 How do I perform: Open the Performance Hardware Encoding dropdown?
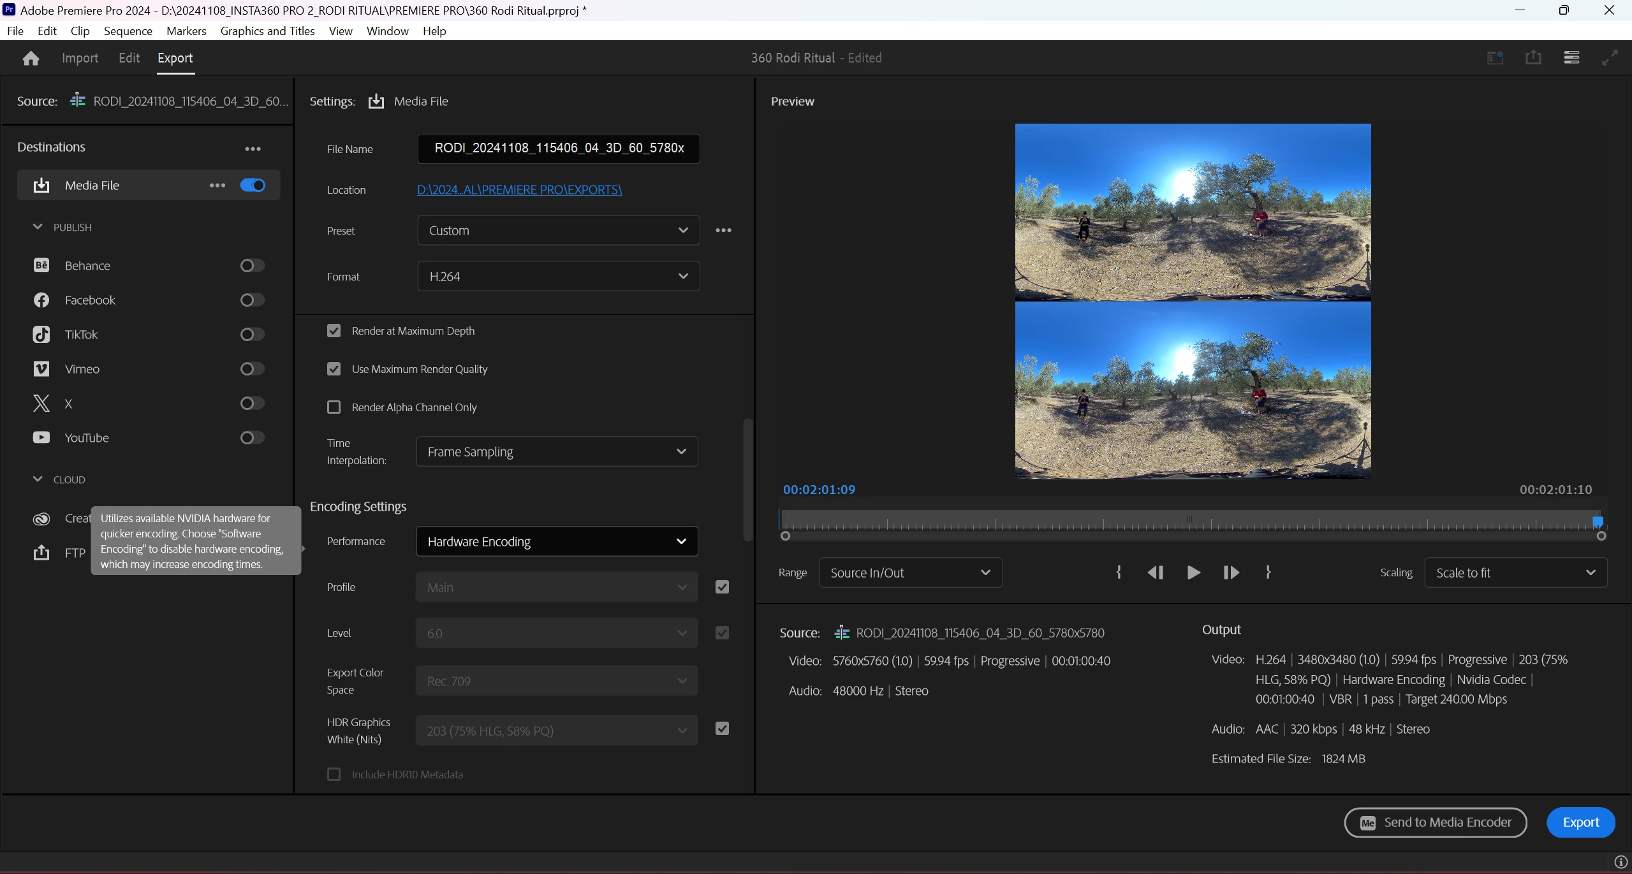click(557, 541)
